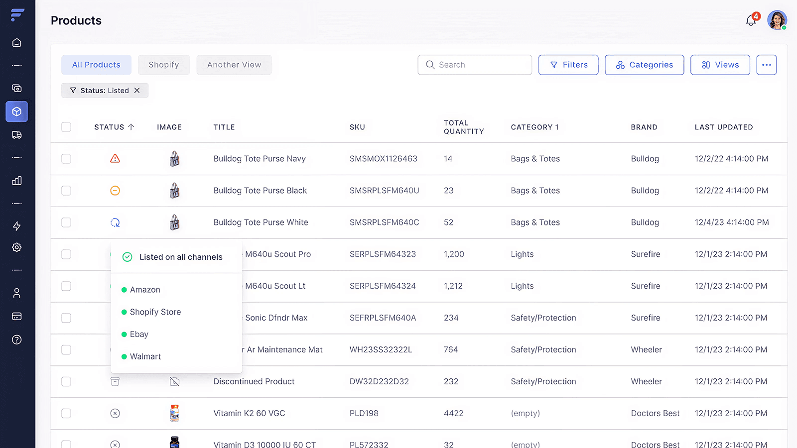Select the Another View tab
The image size is (797, 448).
pyautogui.click(x=234, y=65)
